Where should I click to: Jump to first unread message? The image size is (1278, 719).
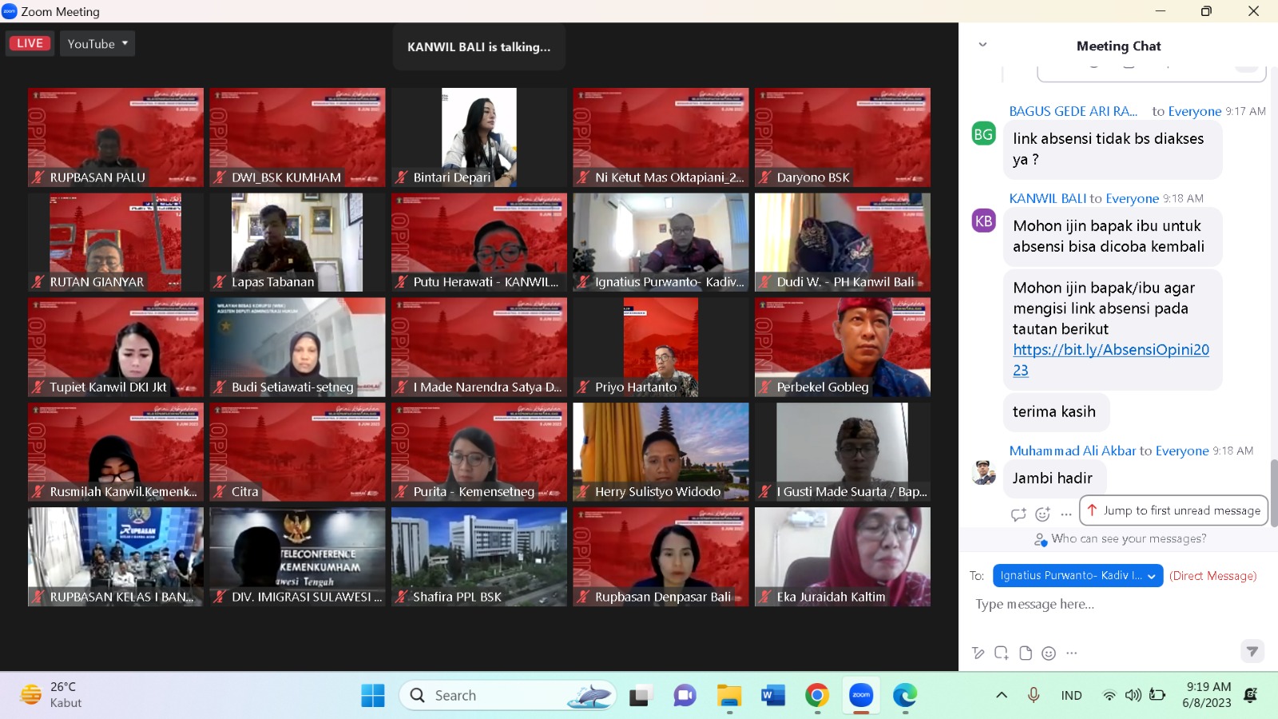click(1173, 510)
